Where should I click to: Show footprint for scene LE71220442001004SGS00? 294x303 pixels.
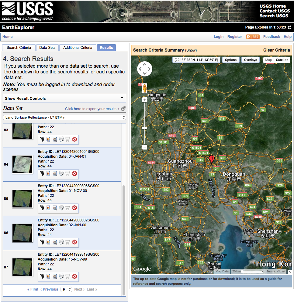pos(42,173)
